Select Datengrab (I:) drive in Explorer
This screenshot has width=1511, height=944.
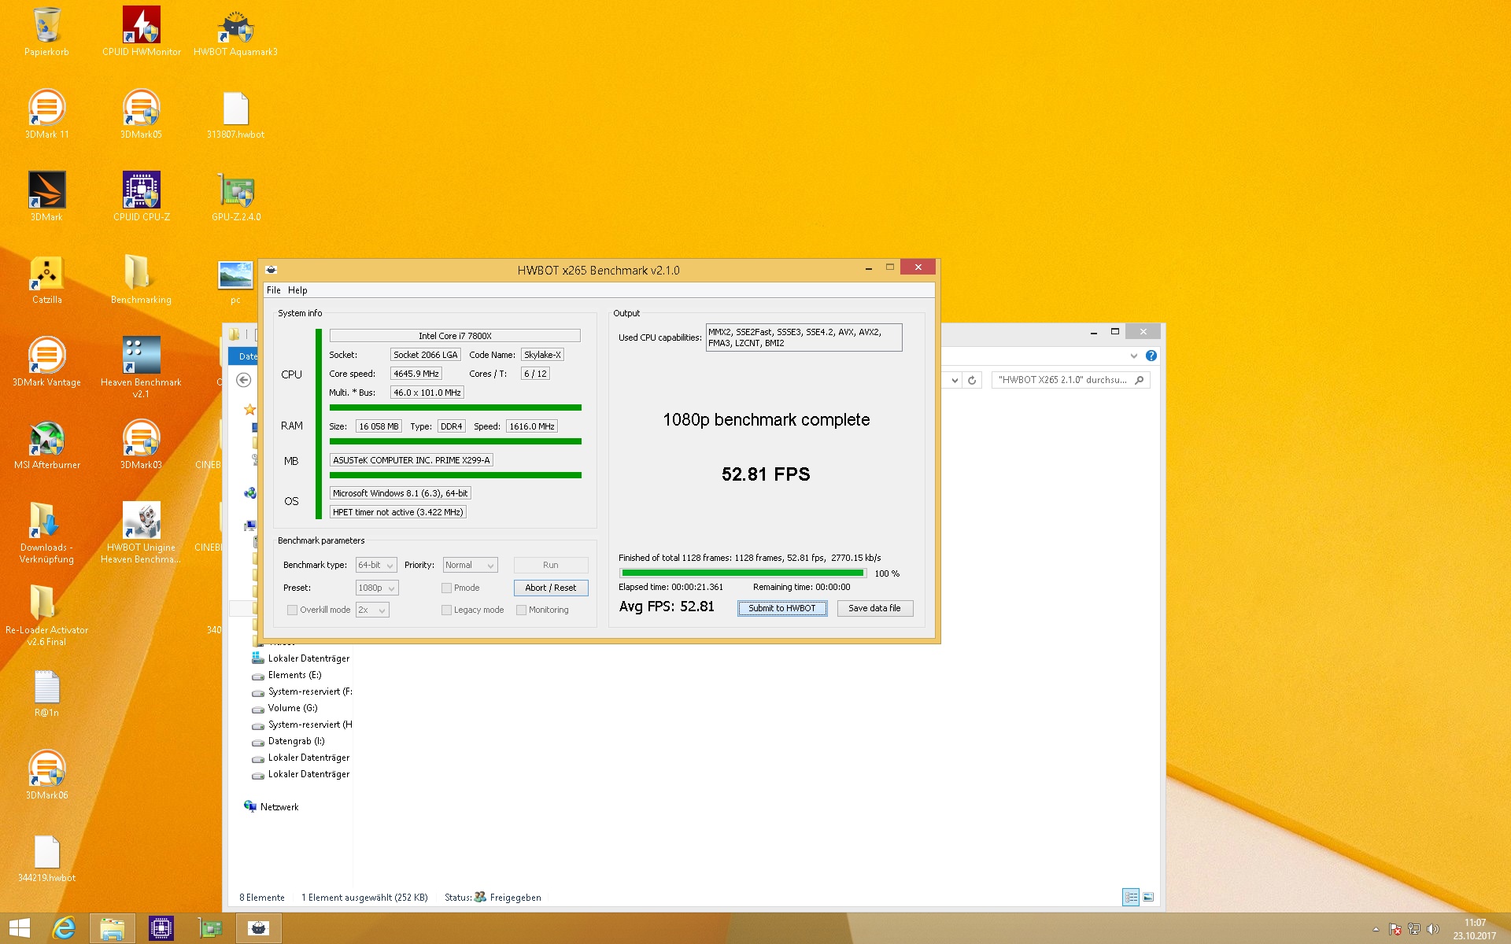point(296,741)
